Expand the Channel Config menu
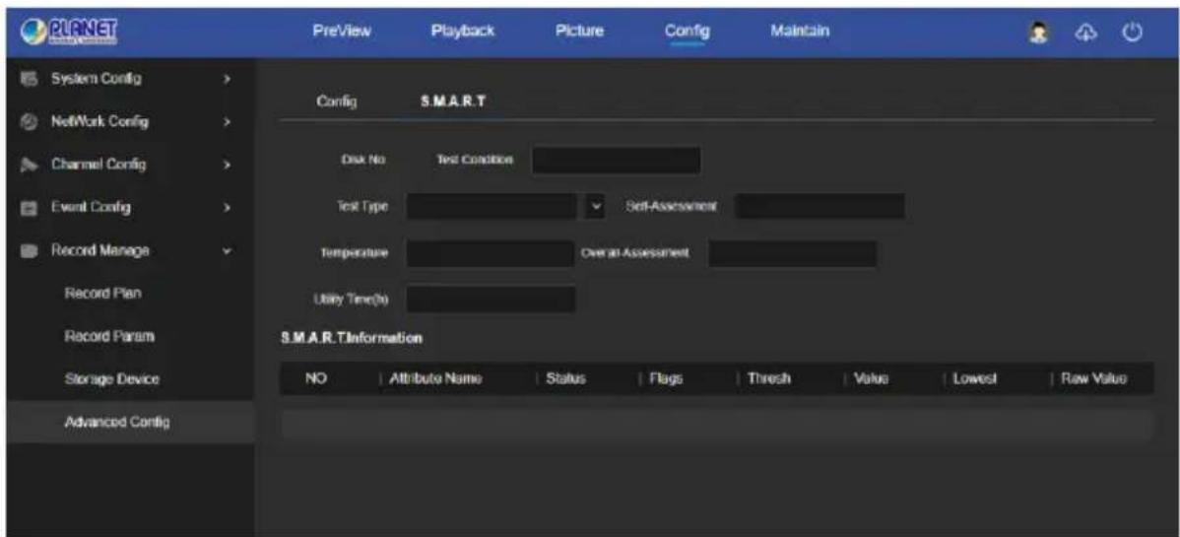This screenshot has width=1180, height=537. coord(229,164)
